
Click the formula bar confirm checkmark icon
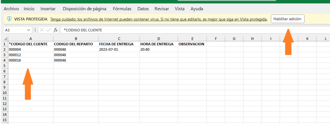tap(49, 30)
